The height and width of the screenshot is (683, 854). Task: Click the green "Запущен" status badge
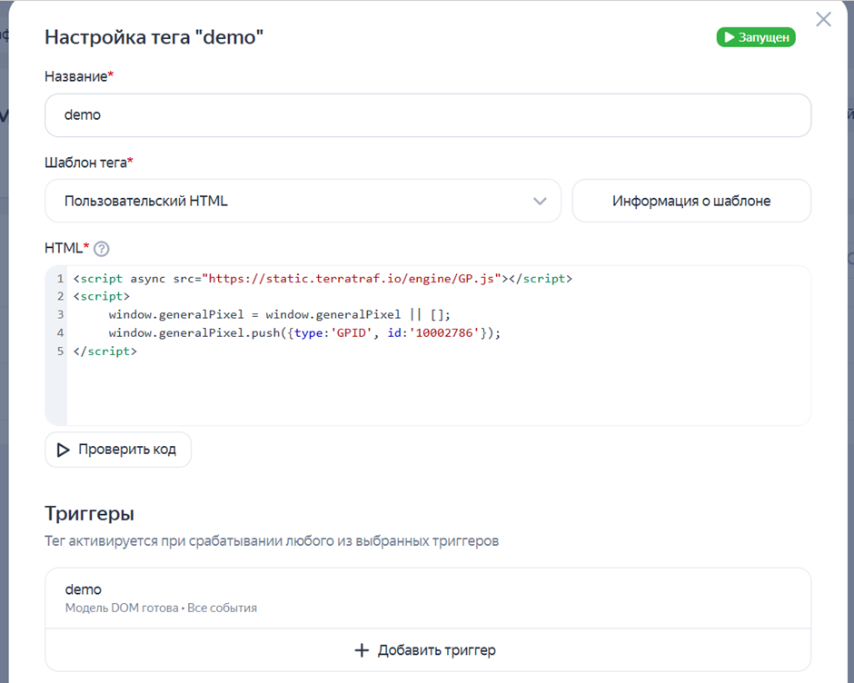point(756,37)
